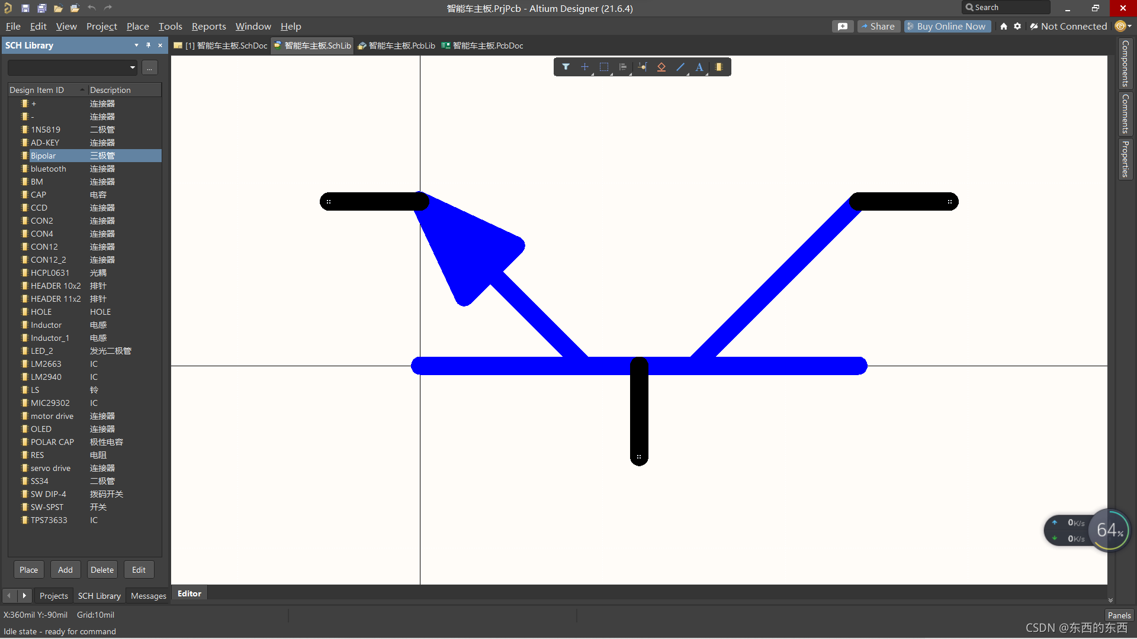Image resolution: width=1137 pixels, height=639 pixels.
Task: Activate the rectangle selection tool
Action: 604,67
